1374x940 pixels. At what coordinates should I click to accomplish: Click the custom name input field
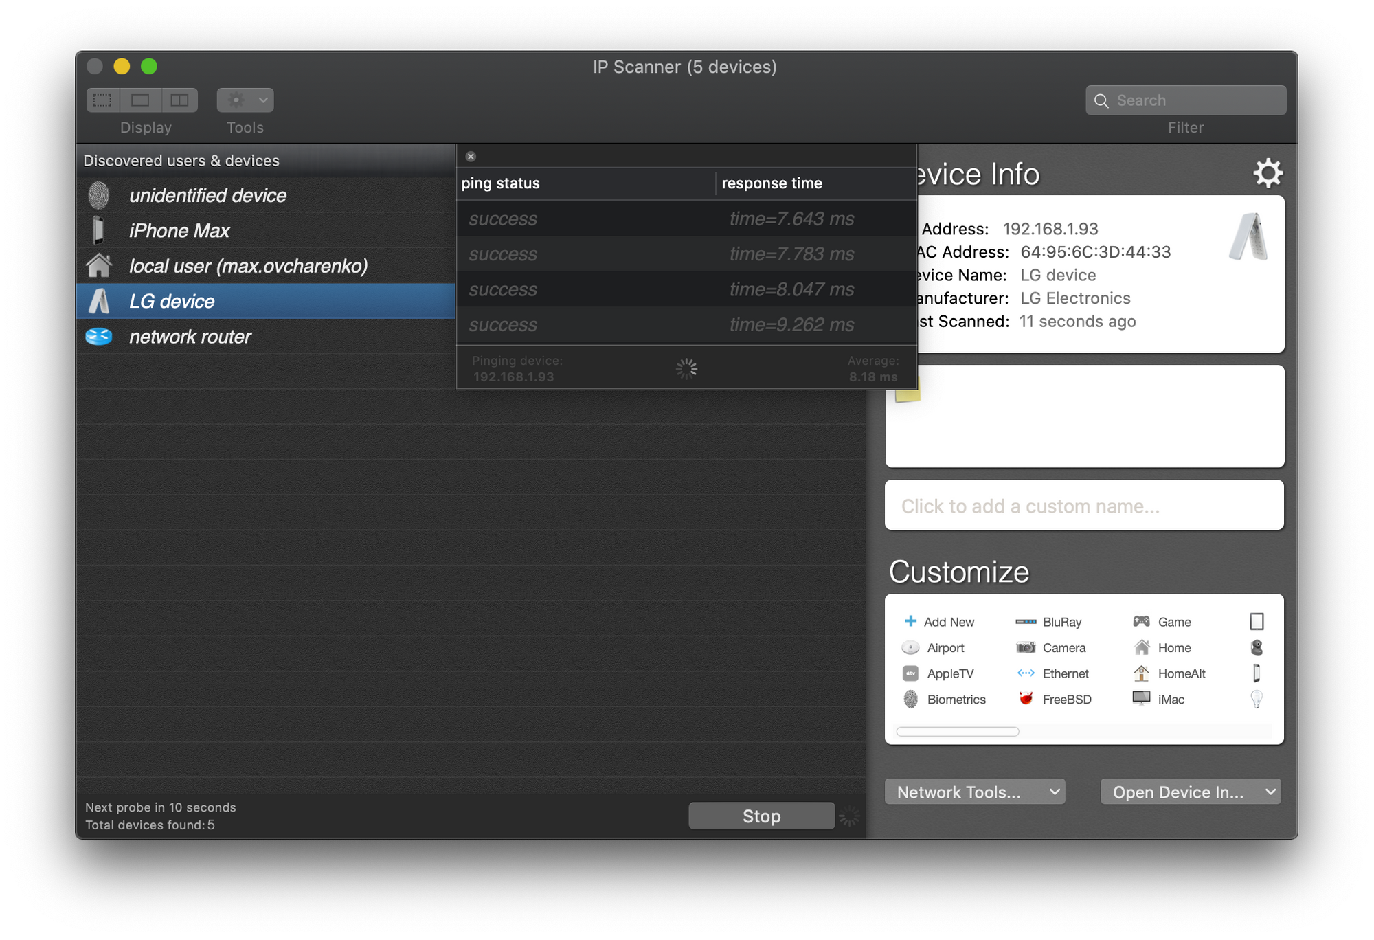(x=1084, y=506)
